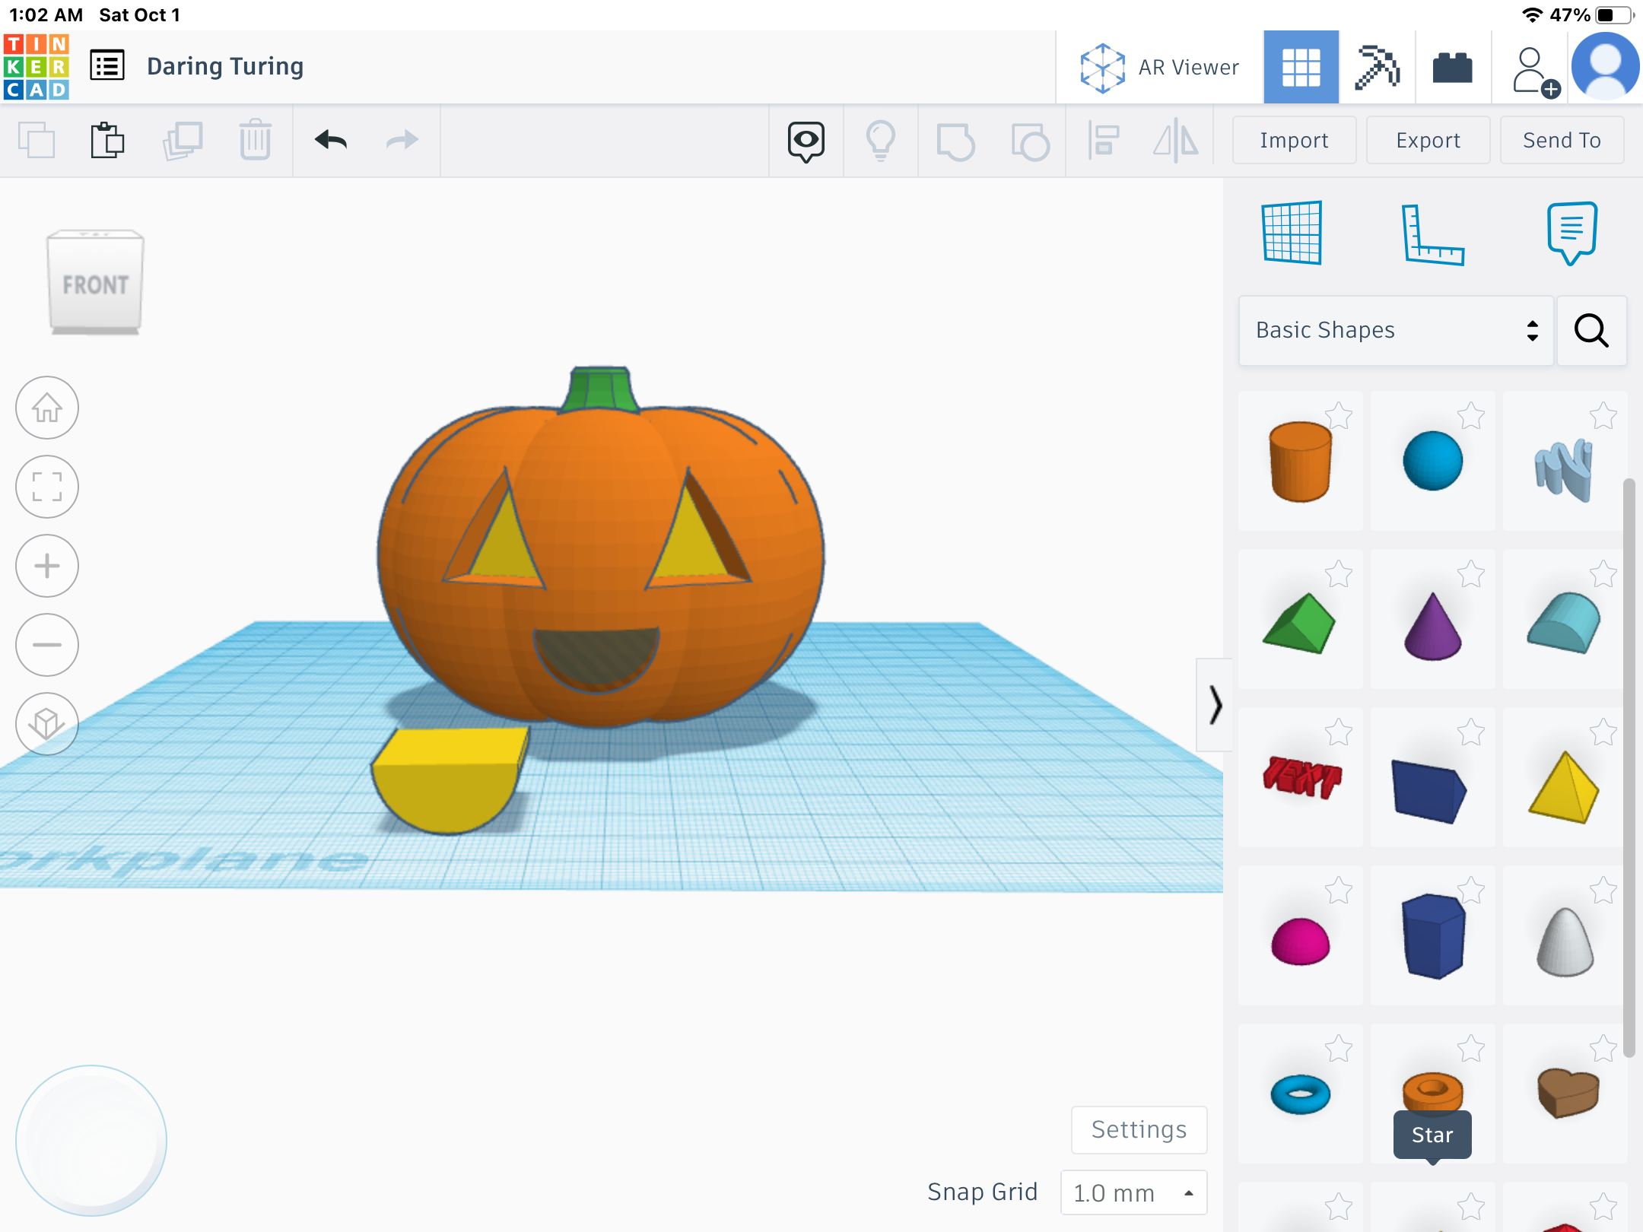Favorite the torus shape star
Screen dimensions: 1643x1232
(1339, 1048)
